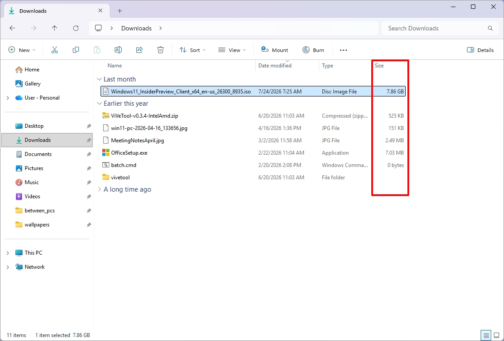
Task: Sort by Date modified column header
Action: (275, 66)
